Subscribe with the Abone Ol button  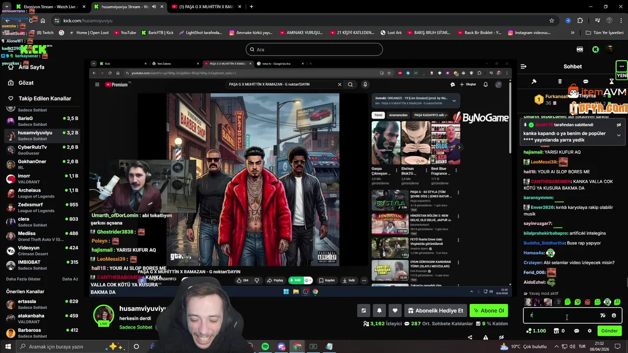[488, 310]
